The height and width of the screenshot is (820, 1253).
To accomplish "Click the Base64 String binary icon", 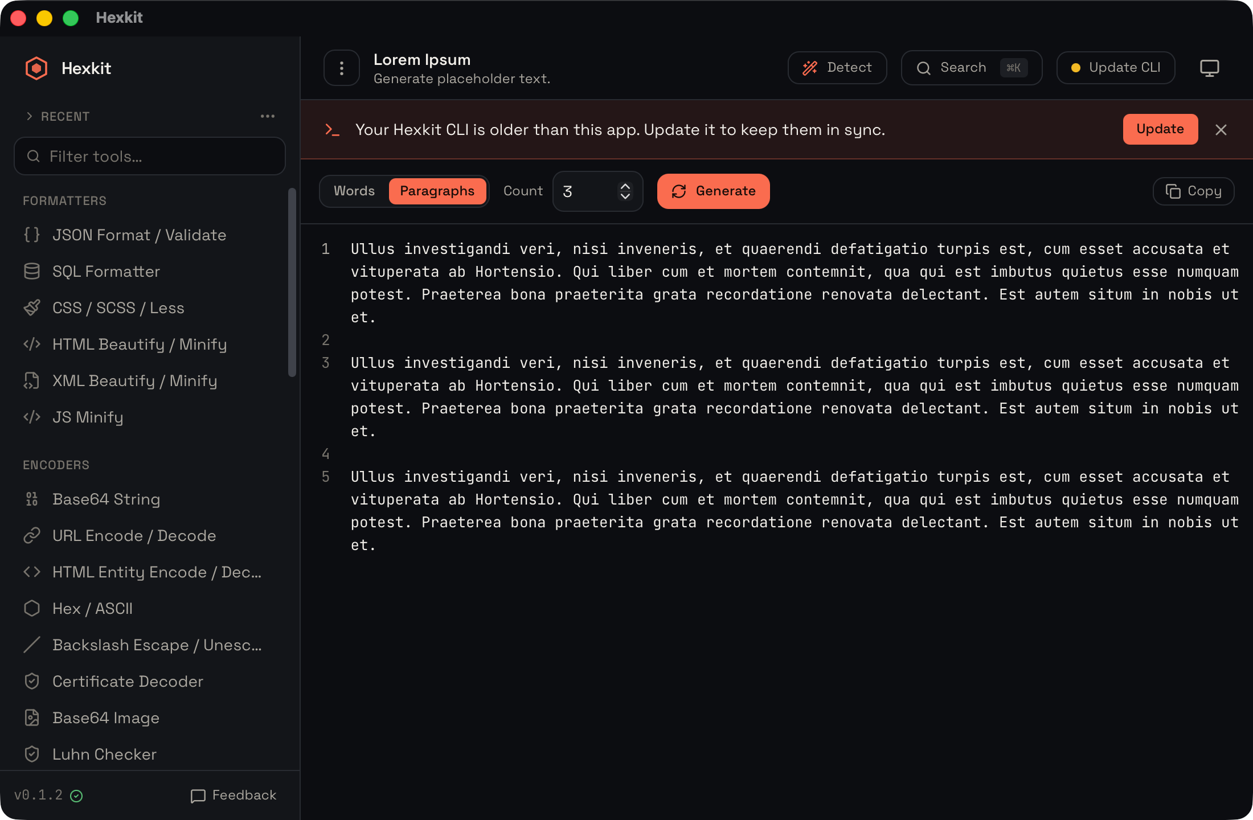I will pos(32,499).
